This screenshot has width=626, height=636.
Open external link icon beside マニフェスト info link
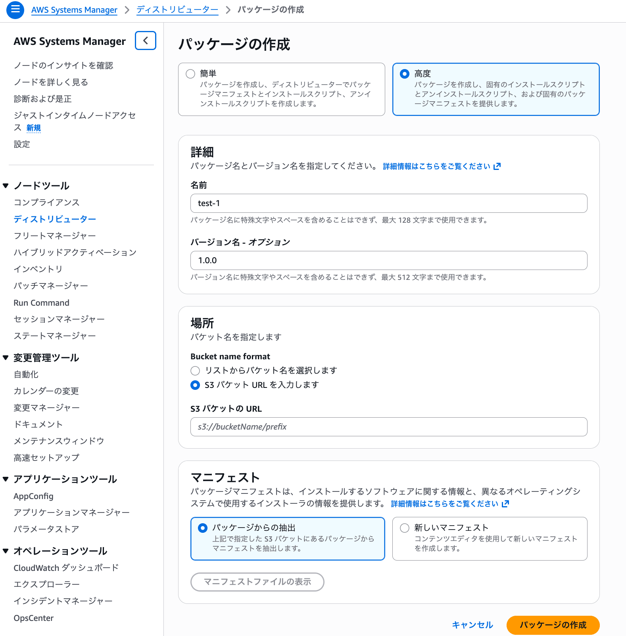coord(505,504)
